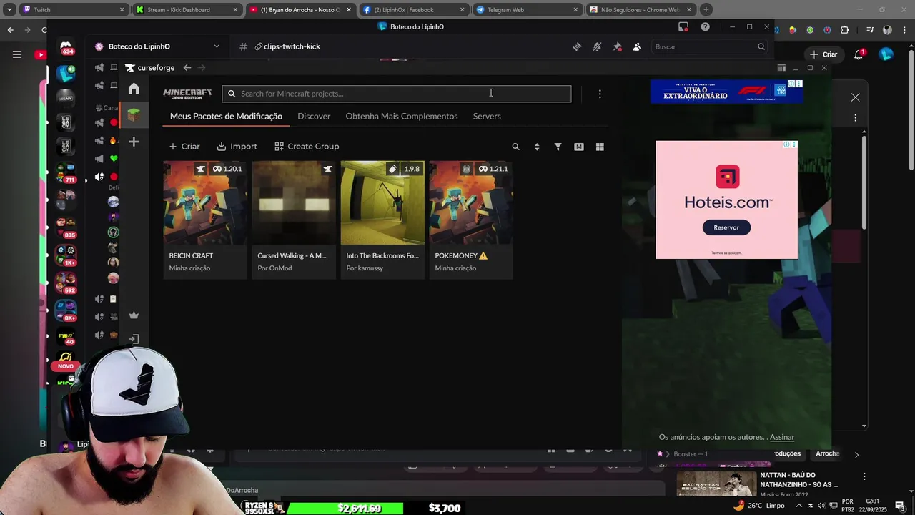The image size is (915, 515).
Task: Open Chrome media controls icon
Action: (870, 30)
